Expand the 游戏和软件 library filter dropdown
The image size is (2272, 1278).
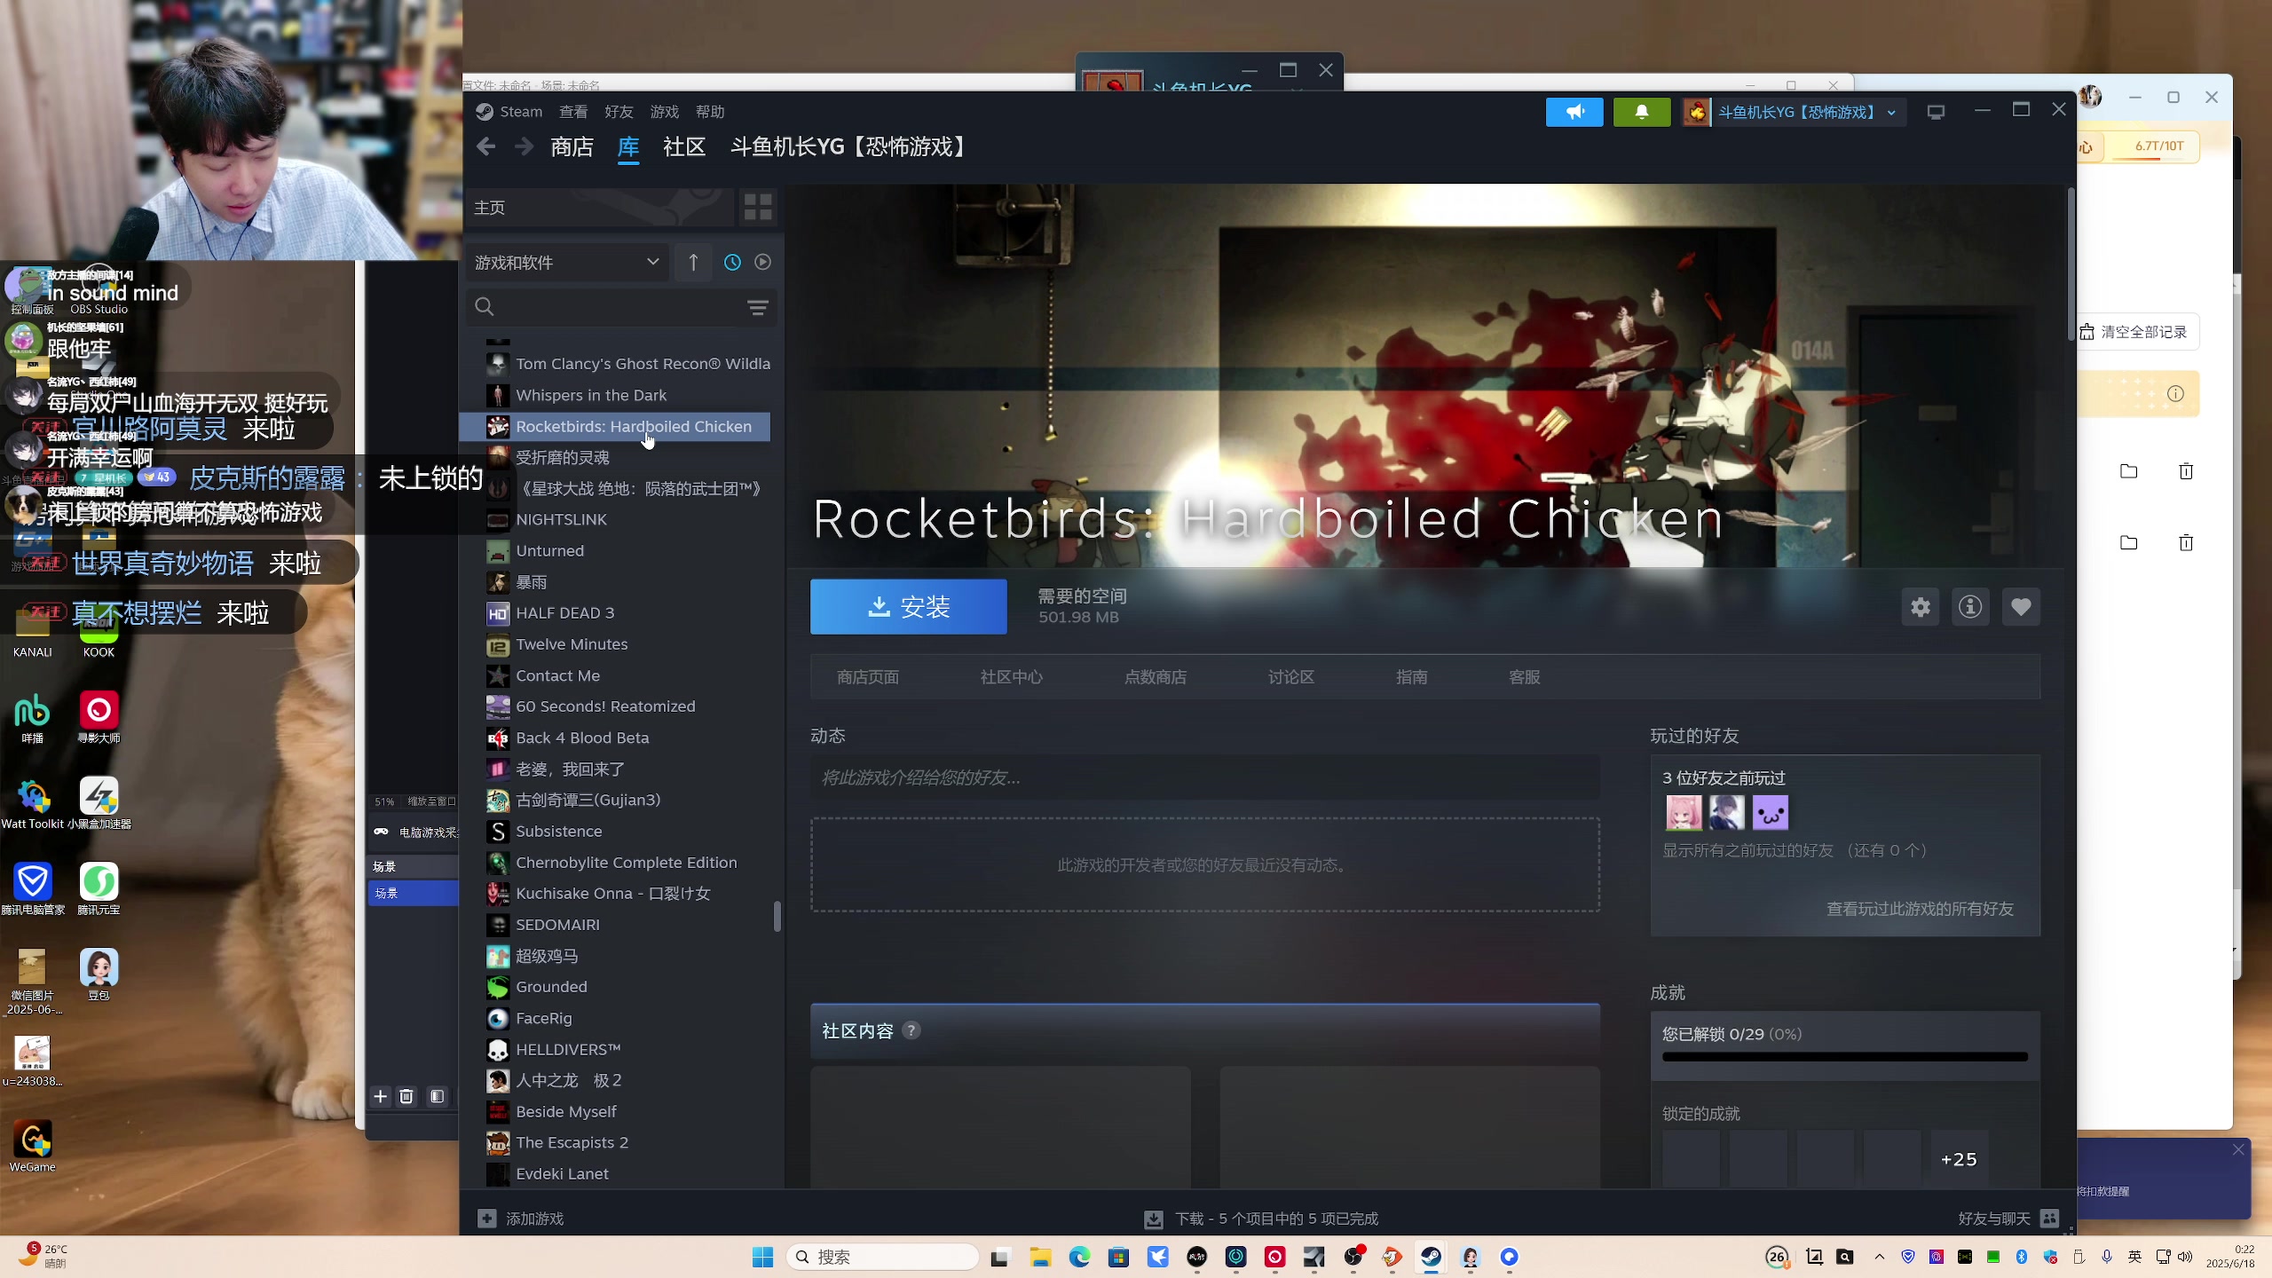tap(568, 262)
